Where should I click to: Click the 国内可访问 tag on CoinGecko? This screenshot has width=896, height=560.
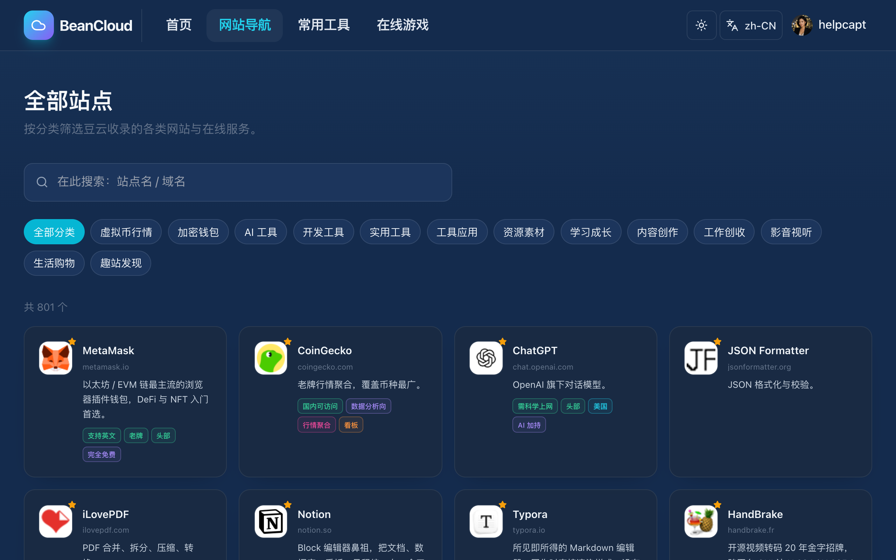coord(320,406)
